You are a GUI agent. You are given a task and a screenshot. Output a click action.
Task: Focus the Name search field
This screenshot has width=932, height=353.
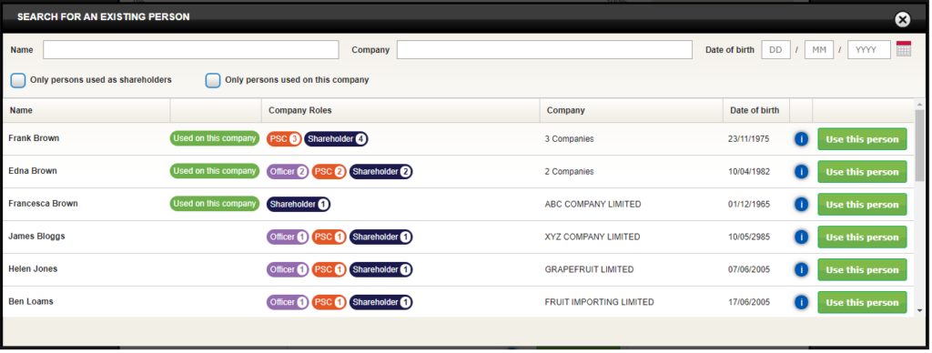[191, 50]
